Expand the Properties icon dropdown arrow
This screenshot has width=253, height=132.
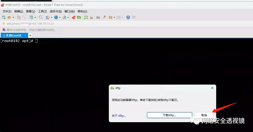coord(35,18)
